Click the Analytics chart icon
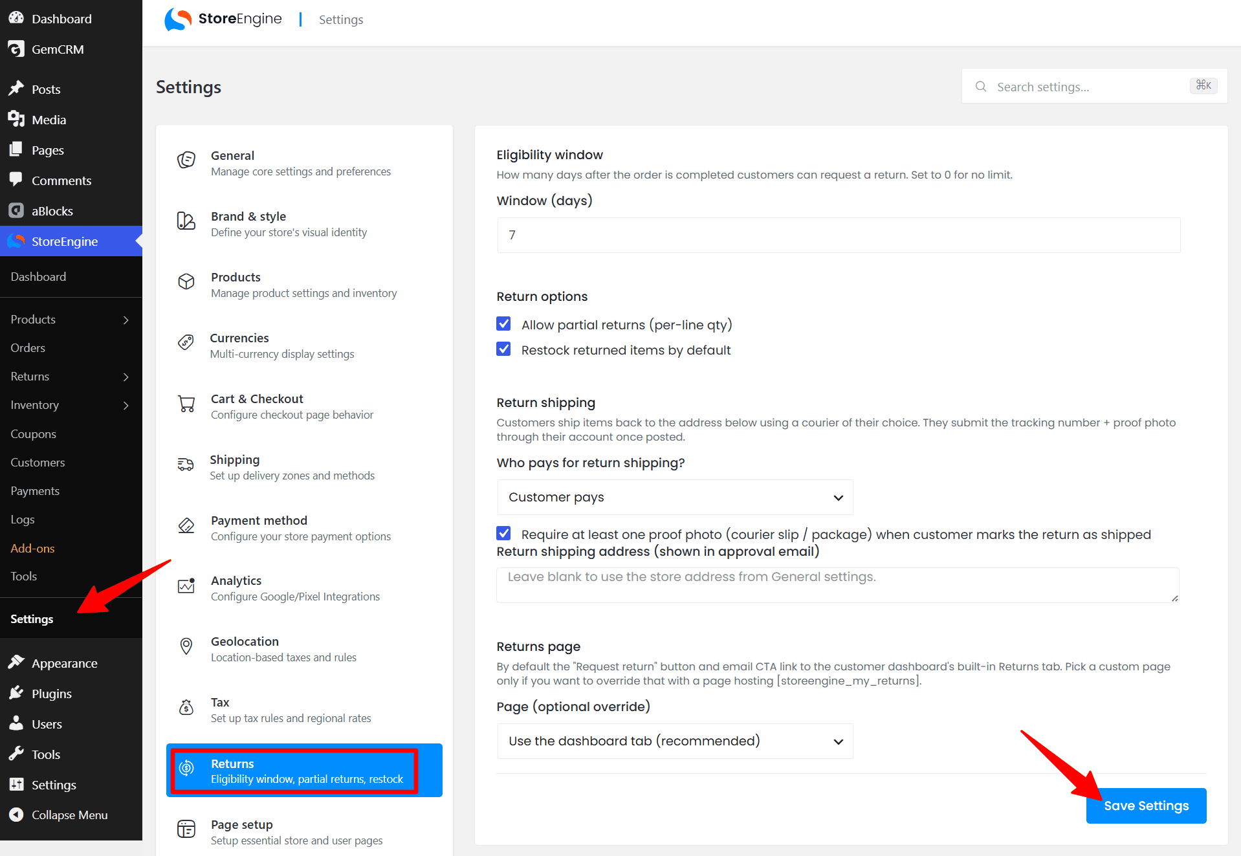 [x=186, y=586]
